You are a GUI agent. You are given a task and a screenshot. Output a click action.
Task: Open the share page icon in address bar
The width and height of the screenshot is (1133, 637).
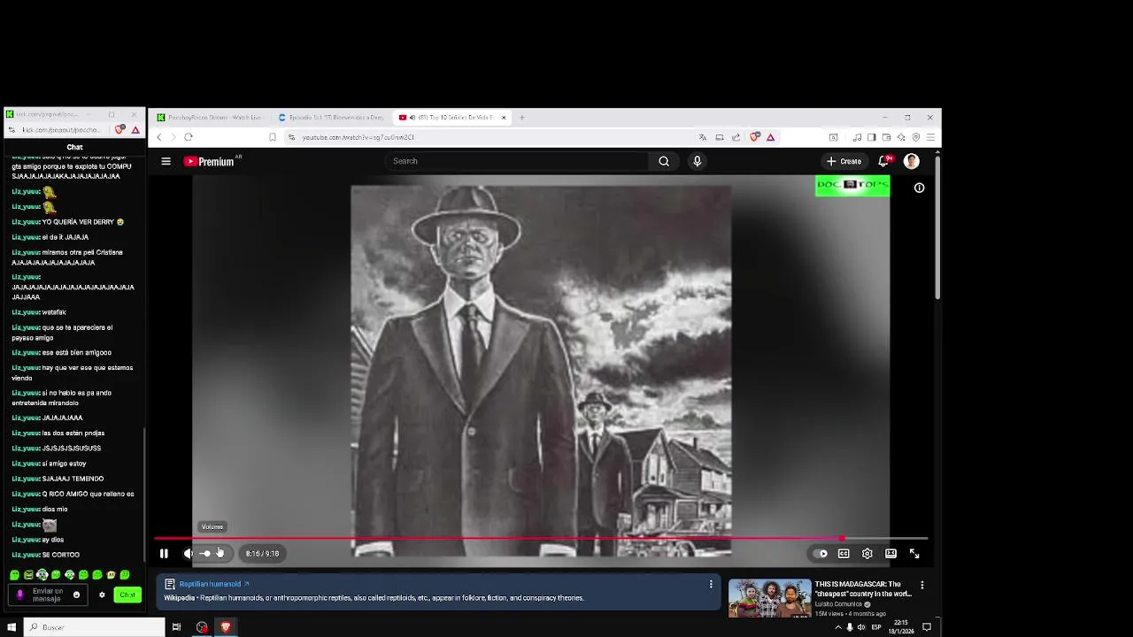(736, 137)
